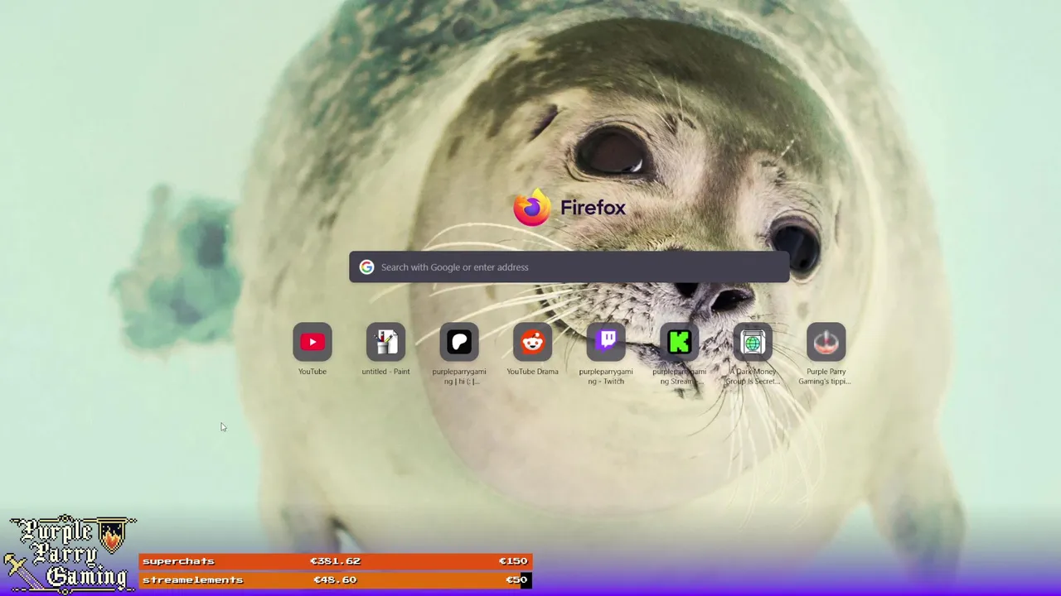Open the purpleparrygaming hi shortcut with black icon
The width and height of the screenshot is (1061, 596).
(459, 342)
